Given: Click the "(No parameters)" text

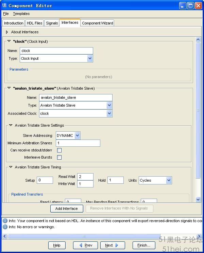Looking at the screenshot, I should (x=99, y=77).
